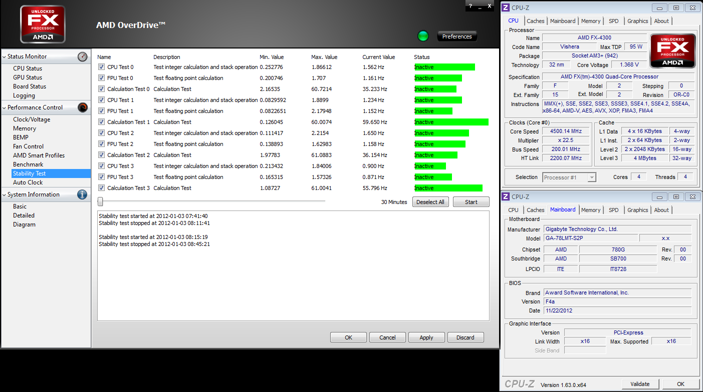Select Stability Test in sidebar

click(x=51, y=173)
